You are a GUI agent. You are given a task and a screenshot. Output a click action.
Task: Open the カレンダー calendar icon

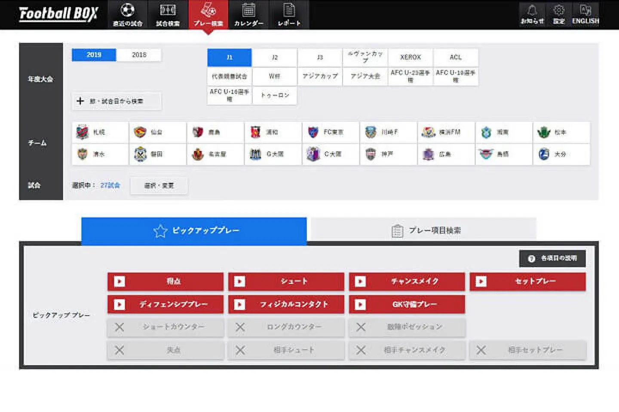[248, 10]
